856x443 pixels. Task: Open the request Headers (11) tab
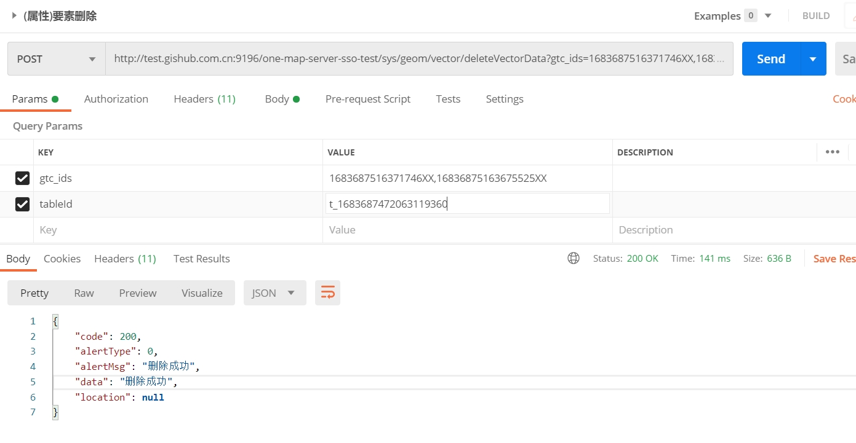tap(204, 99)
